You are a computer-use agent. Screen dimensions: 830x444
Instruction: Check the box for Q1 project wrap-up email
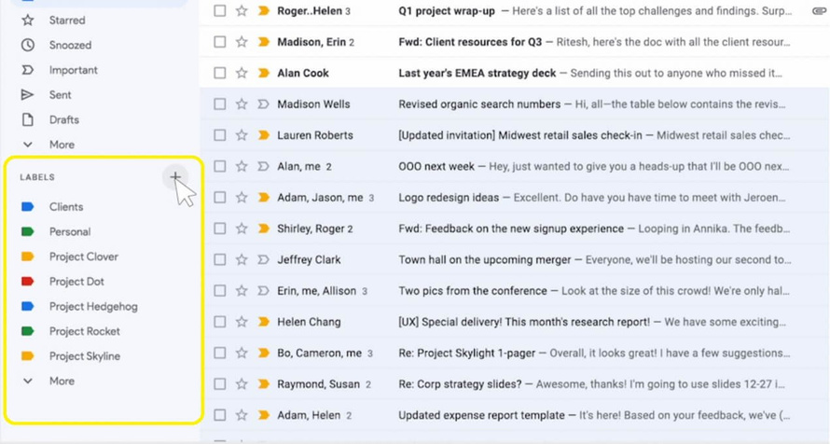click(220, 11)
